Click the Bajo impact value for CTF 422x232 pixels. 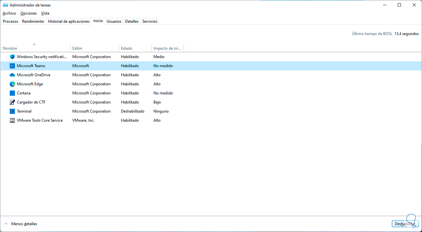point(157,102)
